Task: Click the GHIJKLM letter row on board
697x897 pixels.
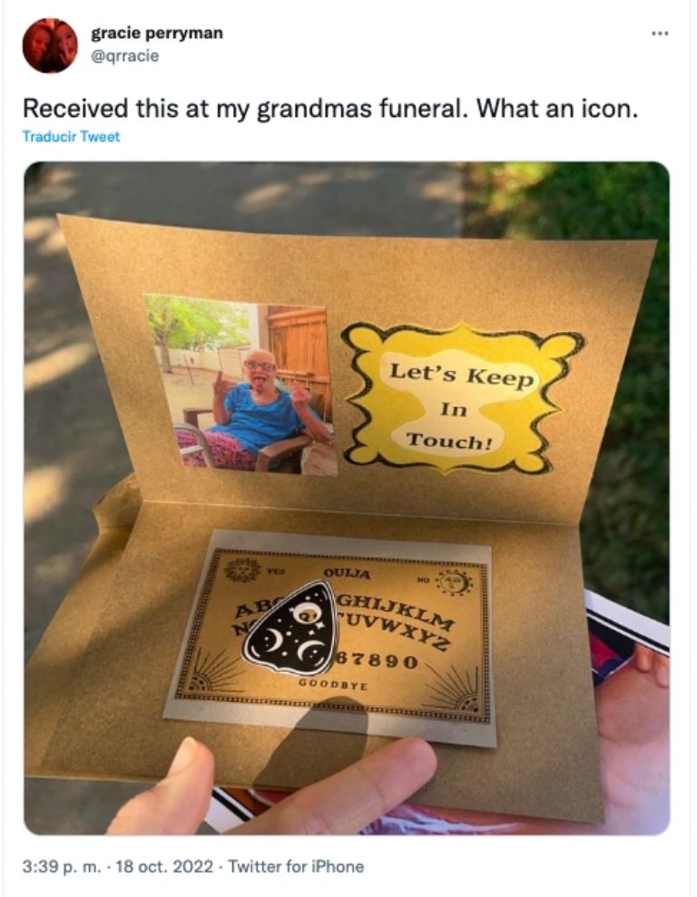Action: pos(397,611)
